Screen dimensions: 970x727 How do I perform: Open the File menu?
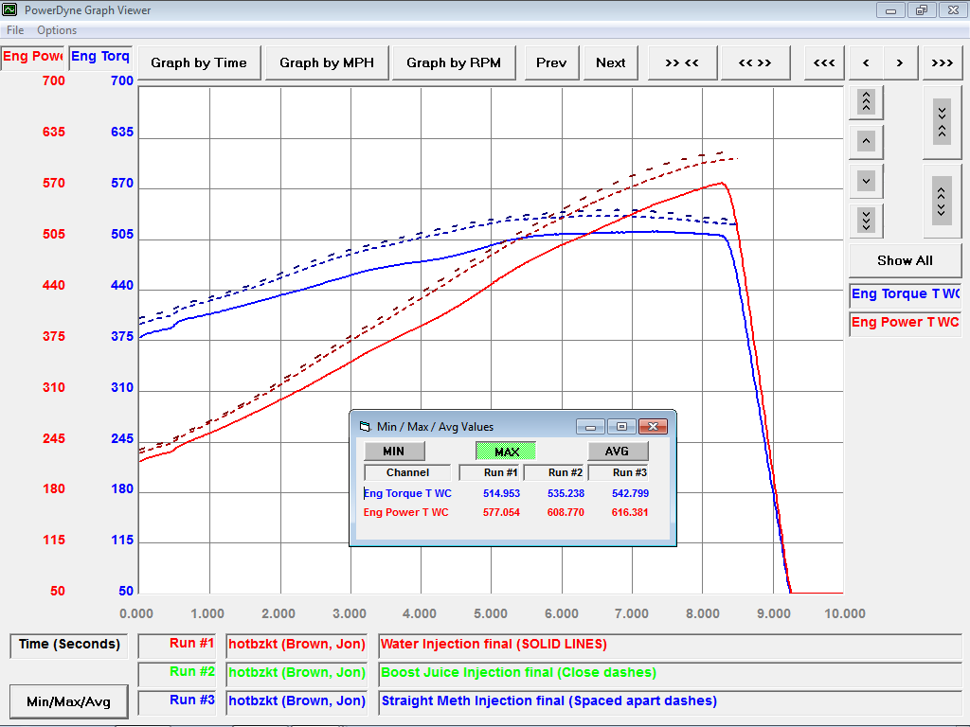click(x=15, y=30)
